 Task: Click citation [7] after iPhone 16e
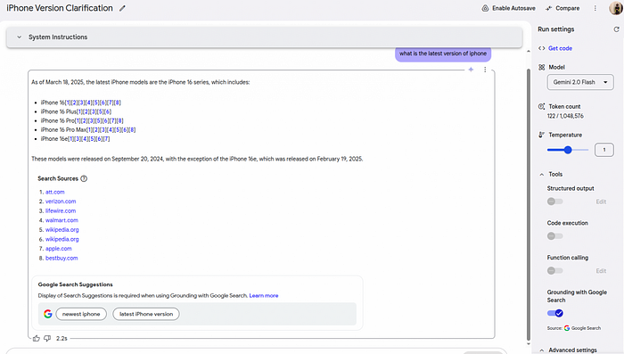[x=106, y=139]
